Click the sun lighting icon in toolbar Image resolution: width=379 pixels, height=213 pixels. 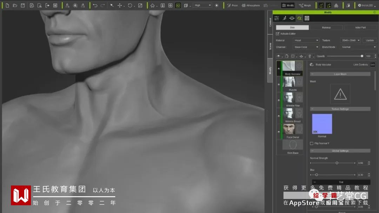(217, 5)
